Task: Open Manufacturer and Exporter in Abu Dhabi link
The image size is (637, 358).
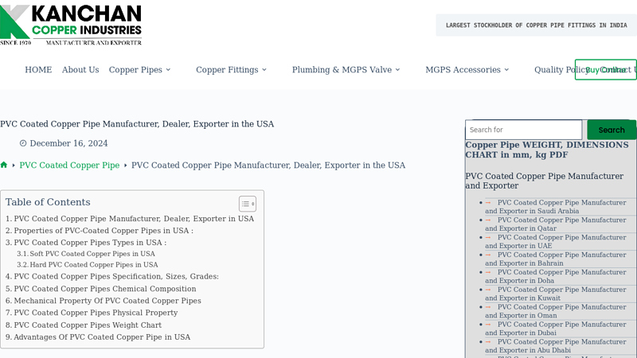Action: click(555, 346)
